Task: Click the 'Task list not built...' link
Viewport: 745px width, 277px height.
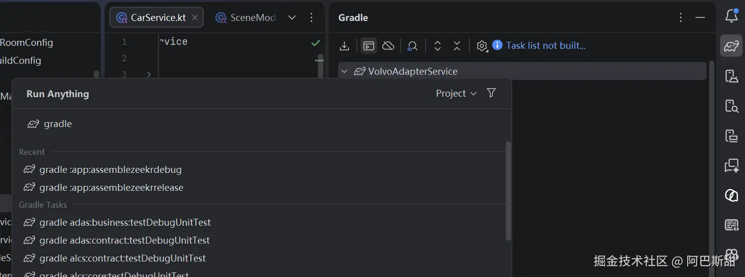Action: click(546, 45)
